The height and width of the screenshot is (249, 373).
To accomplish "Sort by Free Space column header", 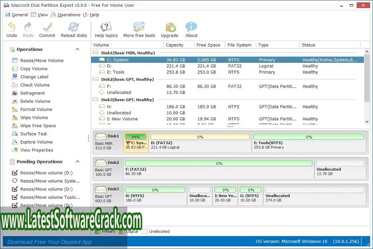I will [210, 45].
